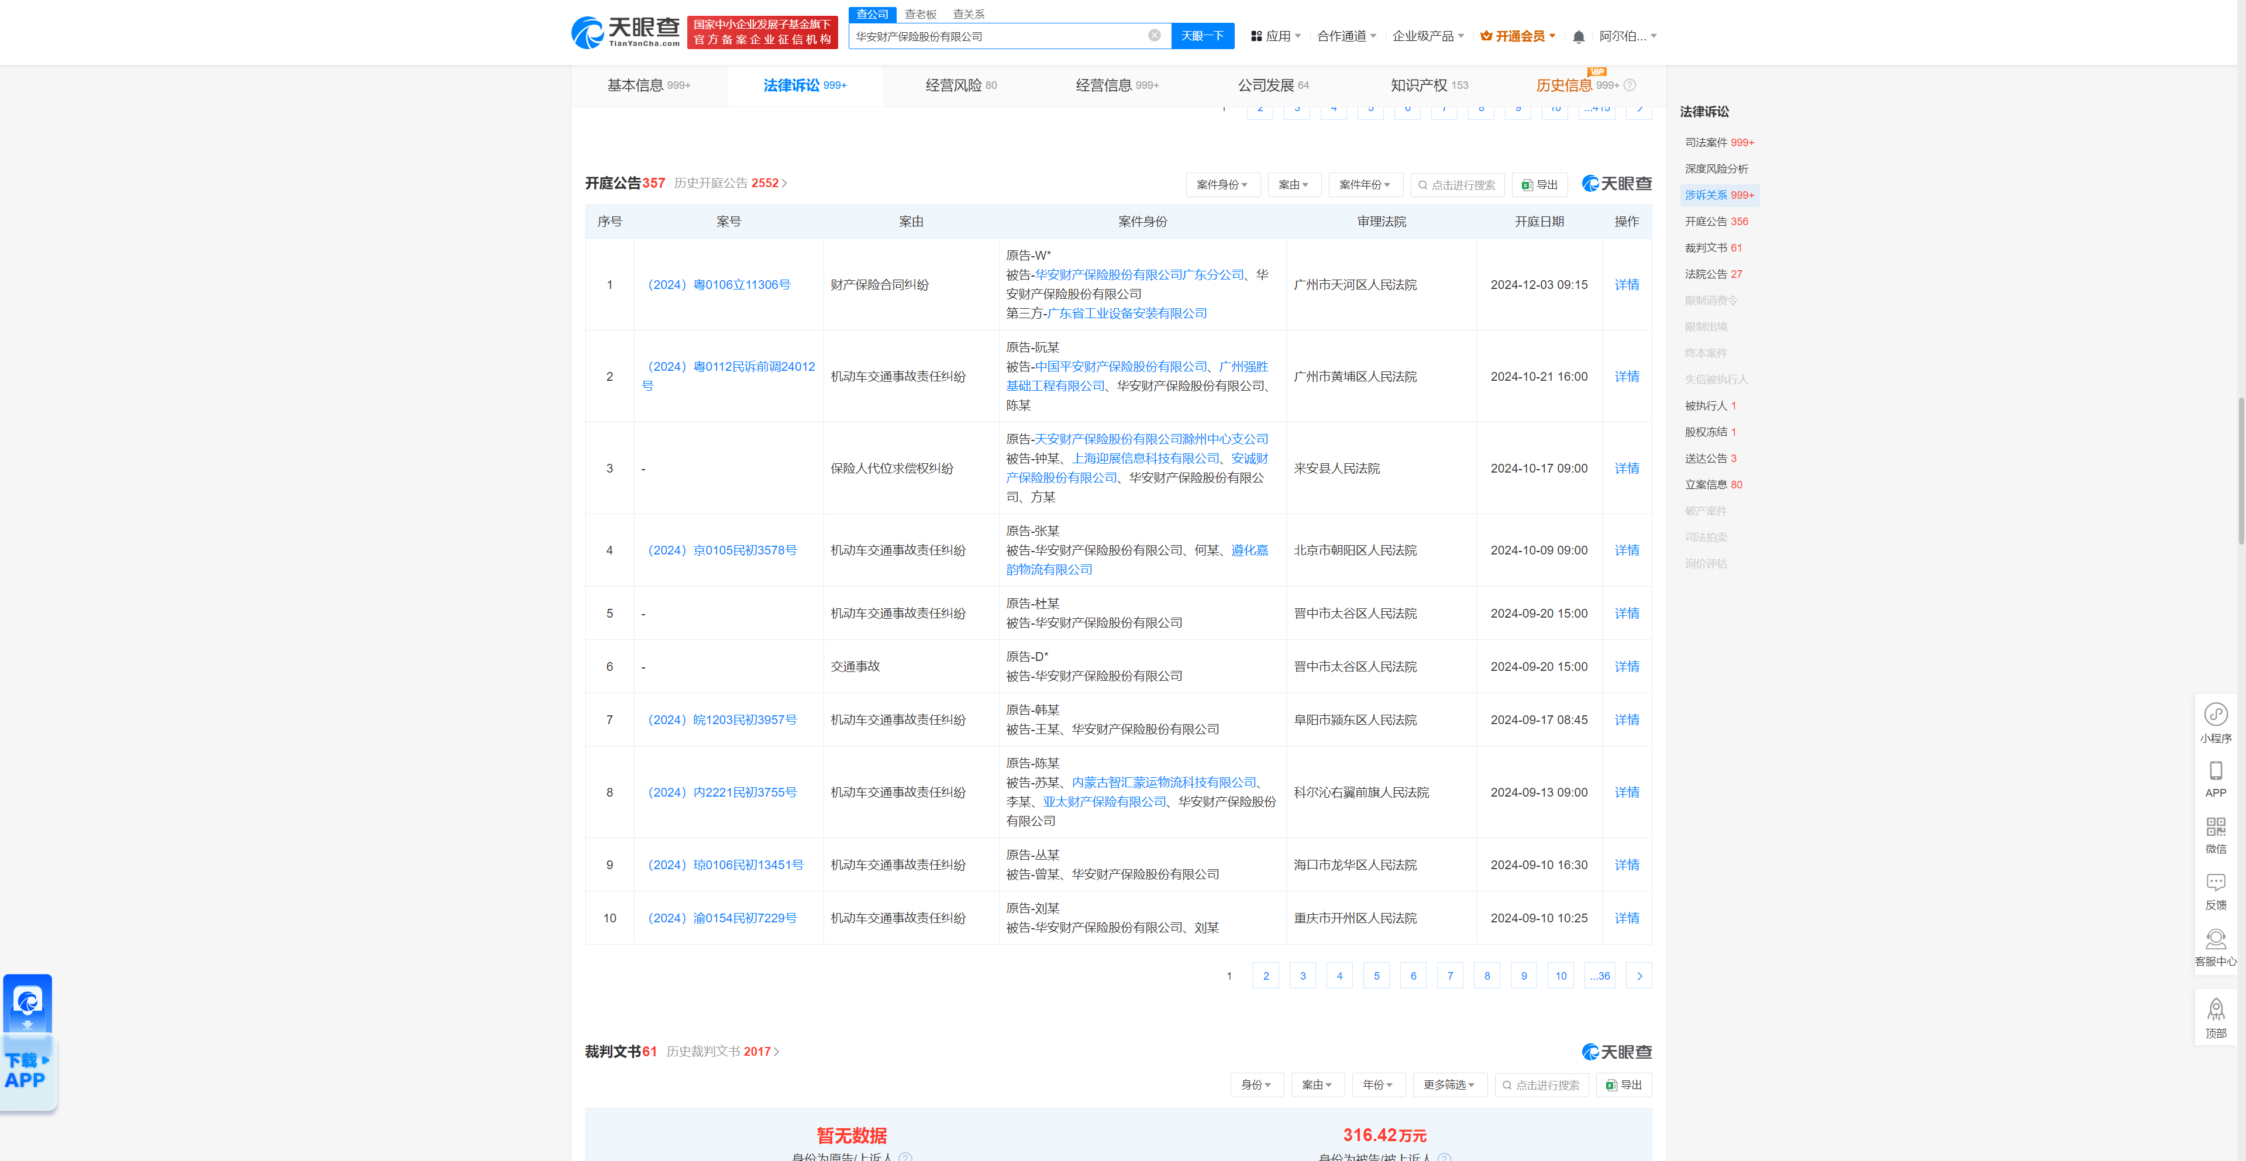This screenshot has width=2246, height=1161.
Task: Go to the next page of 开庭公告
Action: click(1639, 976)
